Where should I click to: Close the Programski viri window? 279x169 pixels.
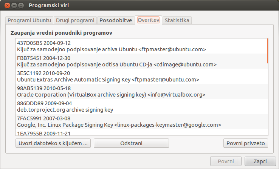(x=7, y=6)
